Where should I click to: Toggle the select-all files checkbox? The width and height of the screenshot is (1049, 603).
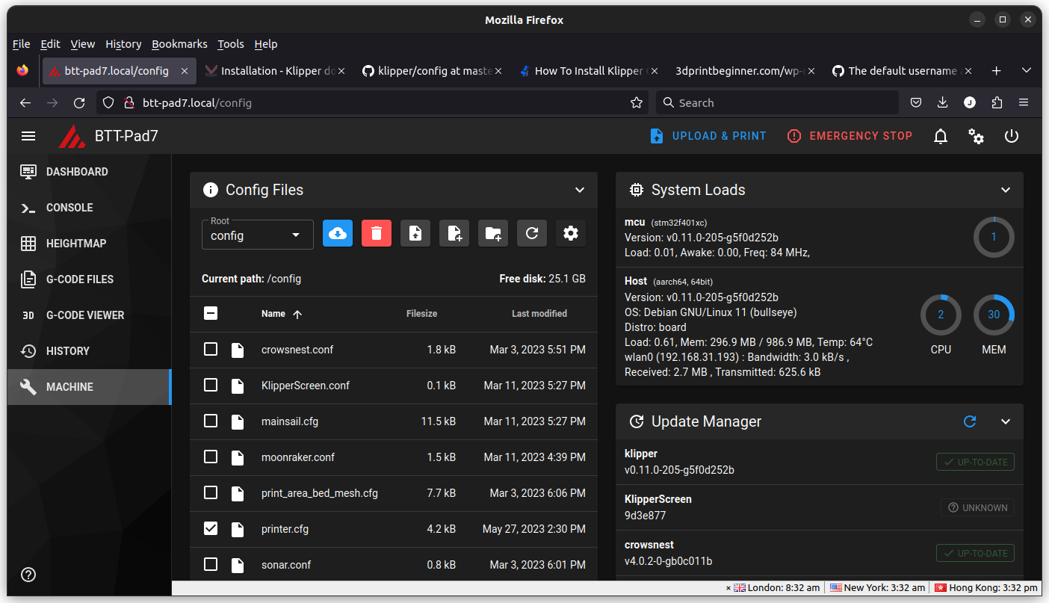pyautogui.click(x=211, y=313)
